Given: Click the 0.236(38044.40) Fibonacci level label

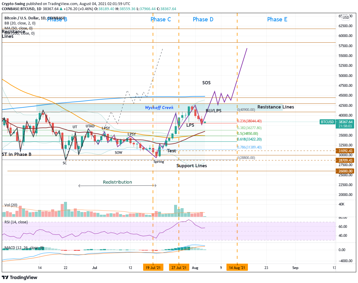Looking at the screenshot, I should tap(249, 121).
